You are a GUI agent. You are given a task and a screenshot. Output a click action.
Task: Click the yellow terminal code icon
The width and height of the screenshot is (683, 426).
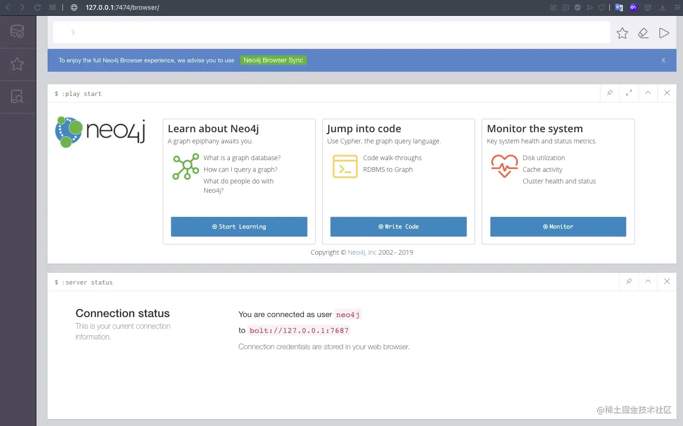click(345, 167)
